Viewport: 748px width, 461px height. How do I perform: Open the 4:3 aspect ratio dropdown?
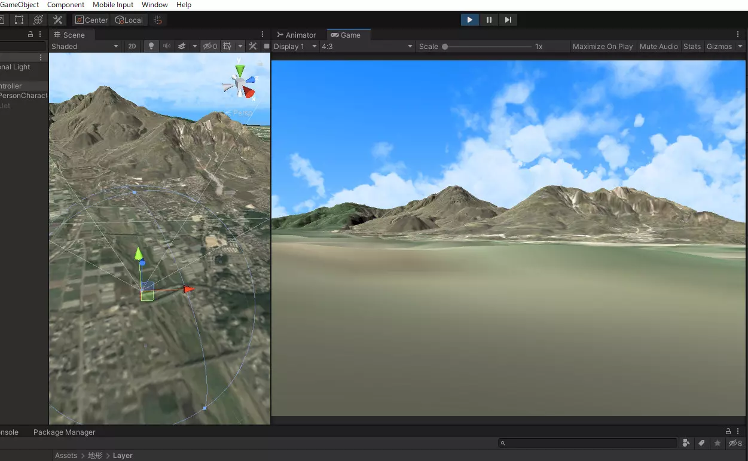click(367, 46)
